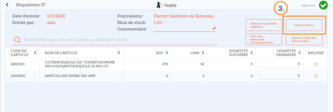Click Créer une commande automatiquement

point(264,39)
